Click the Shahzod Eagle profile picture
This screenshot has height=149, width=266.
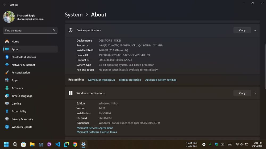[x=9, y=17]
